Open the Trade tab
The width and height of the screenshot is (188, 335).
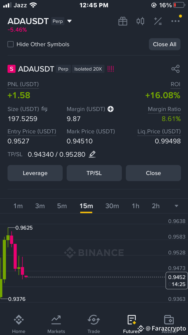pos(94,324)
